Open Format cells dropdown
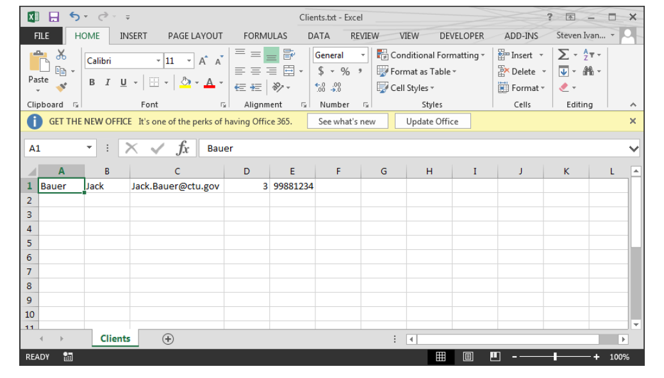The width and height of the screenshot is (664, 378). (521, 88)
